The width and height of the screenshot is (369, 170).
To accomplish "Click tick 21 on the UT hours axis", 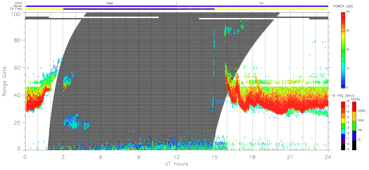I will 290,157.
